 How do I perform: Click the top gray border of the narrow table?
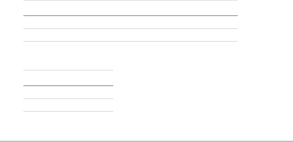pyautogui.click(x=68, y=70)
